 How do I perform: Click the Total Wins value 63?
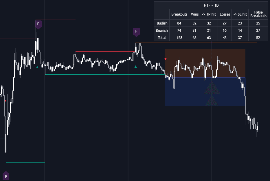click(194, 37)
